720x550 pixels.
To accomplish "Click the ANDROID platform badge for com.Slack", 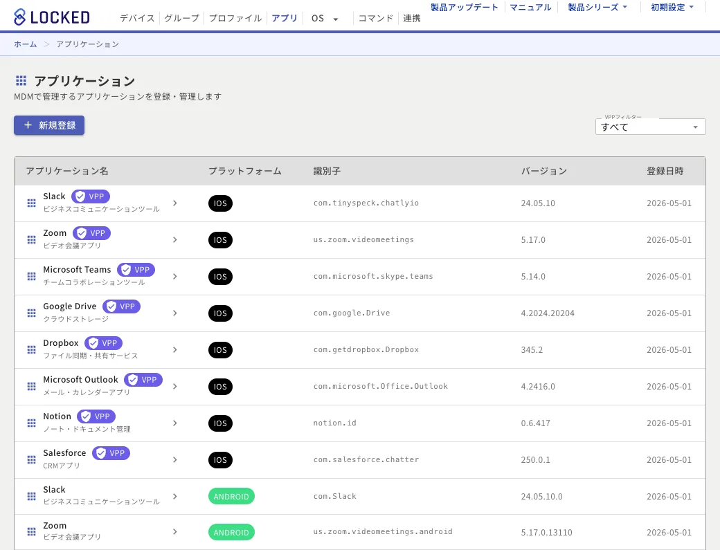I will click(231, 496).
